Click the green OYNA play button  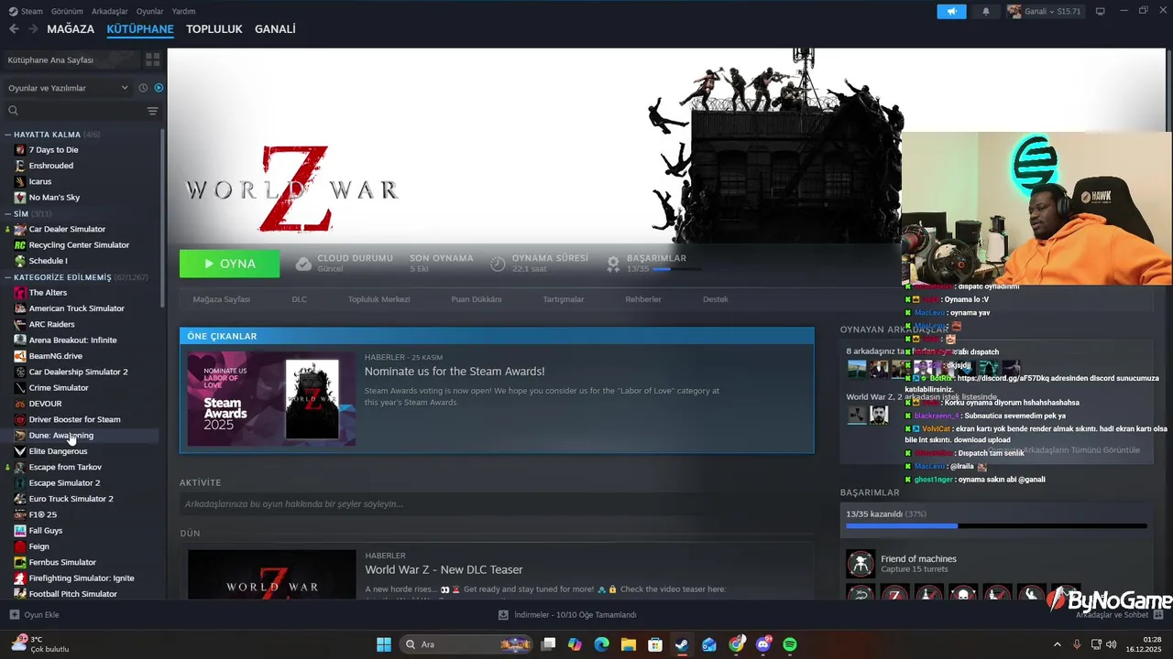click(x=230, y=264)
